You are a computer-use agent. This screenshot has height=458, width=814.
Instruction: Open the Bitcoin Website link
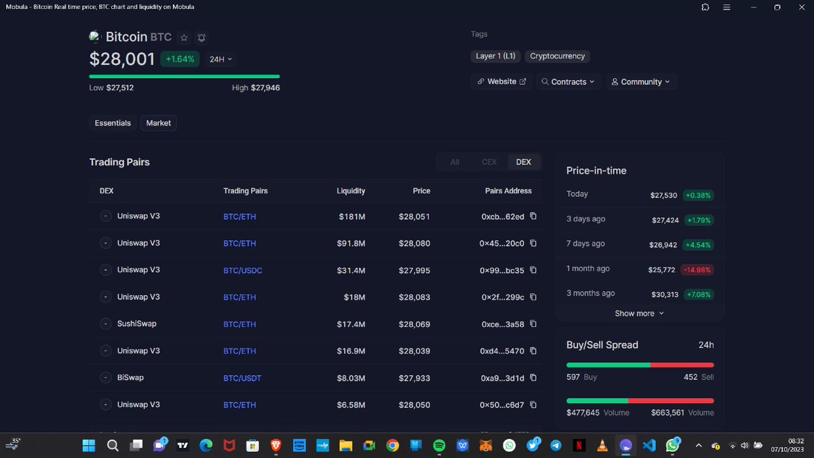(x=501, y=81)
